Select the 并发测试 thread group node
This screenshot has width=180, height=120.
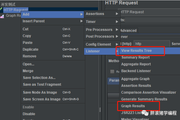tap(8, 4)
